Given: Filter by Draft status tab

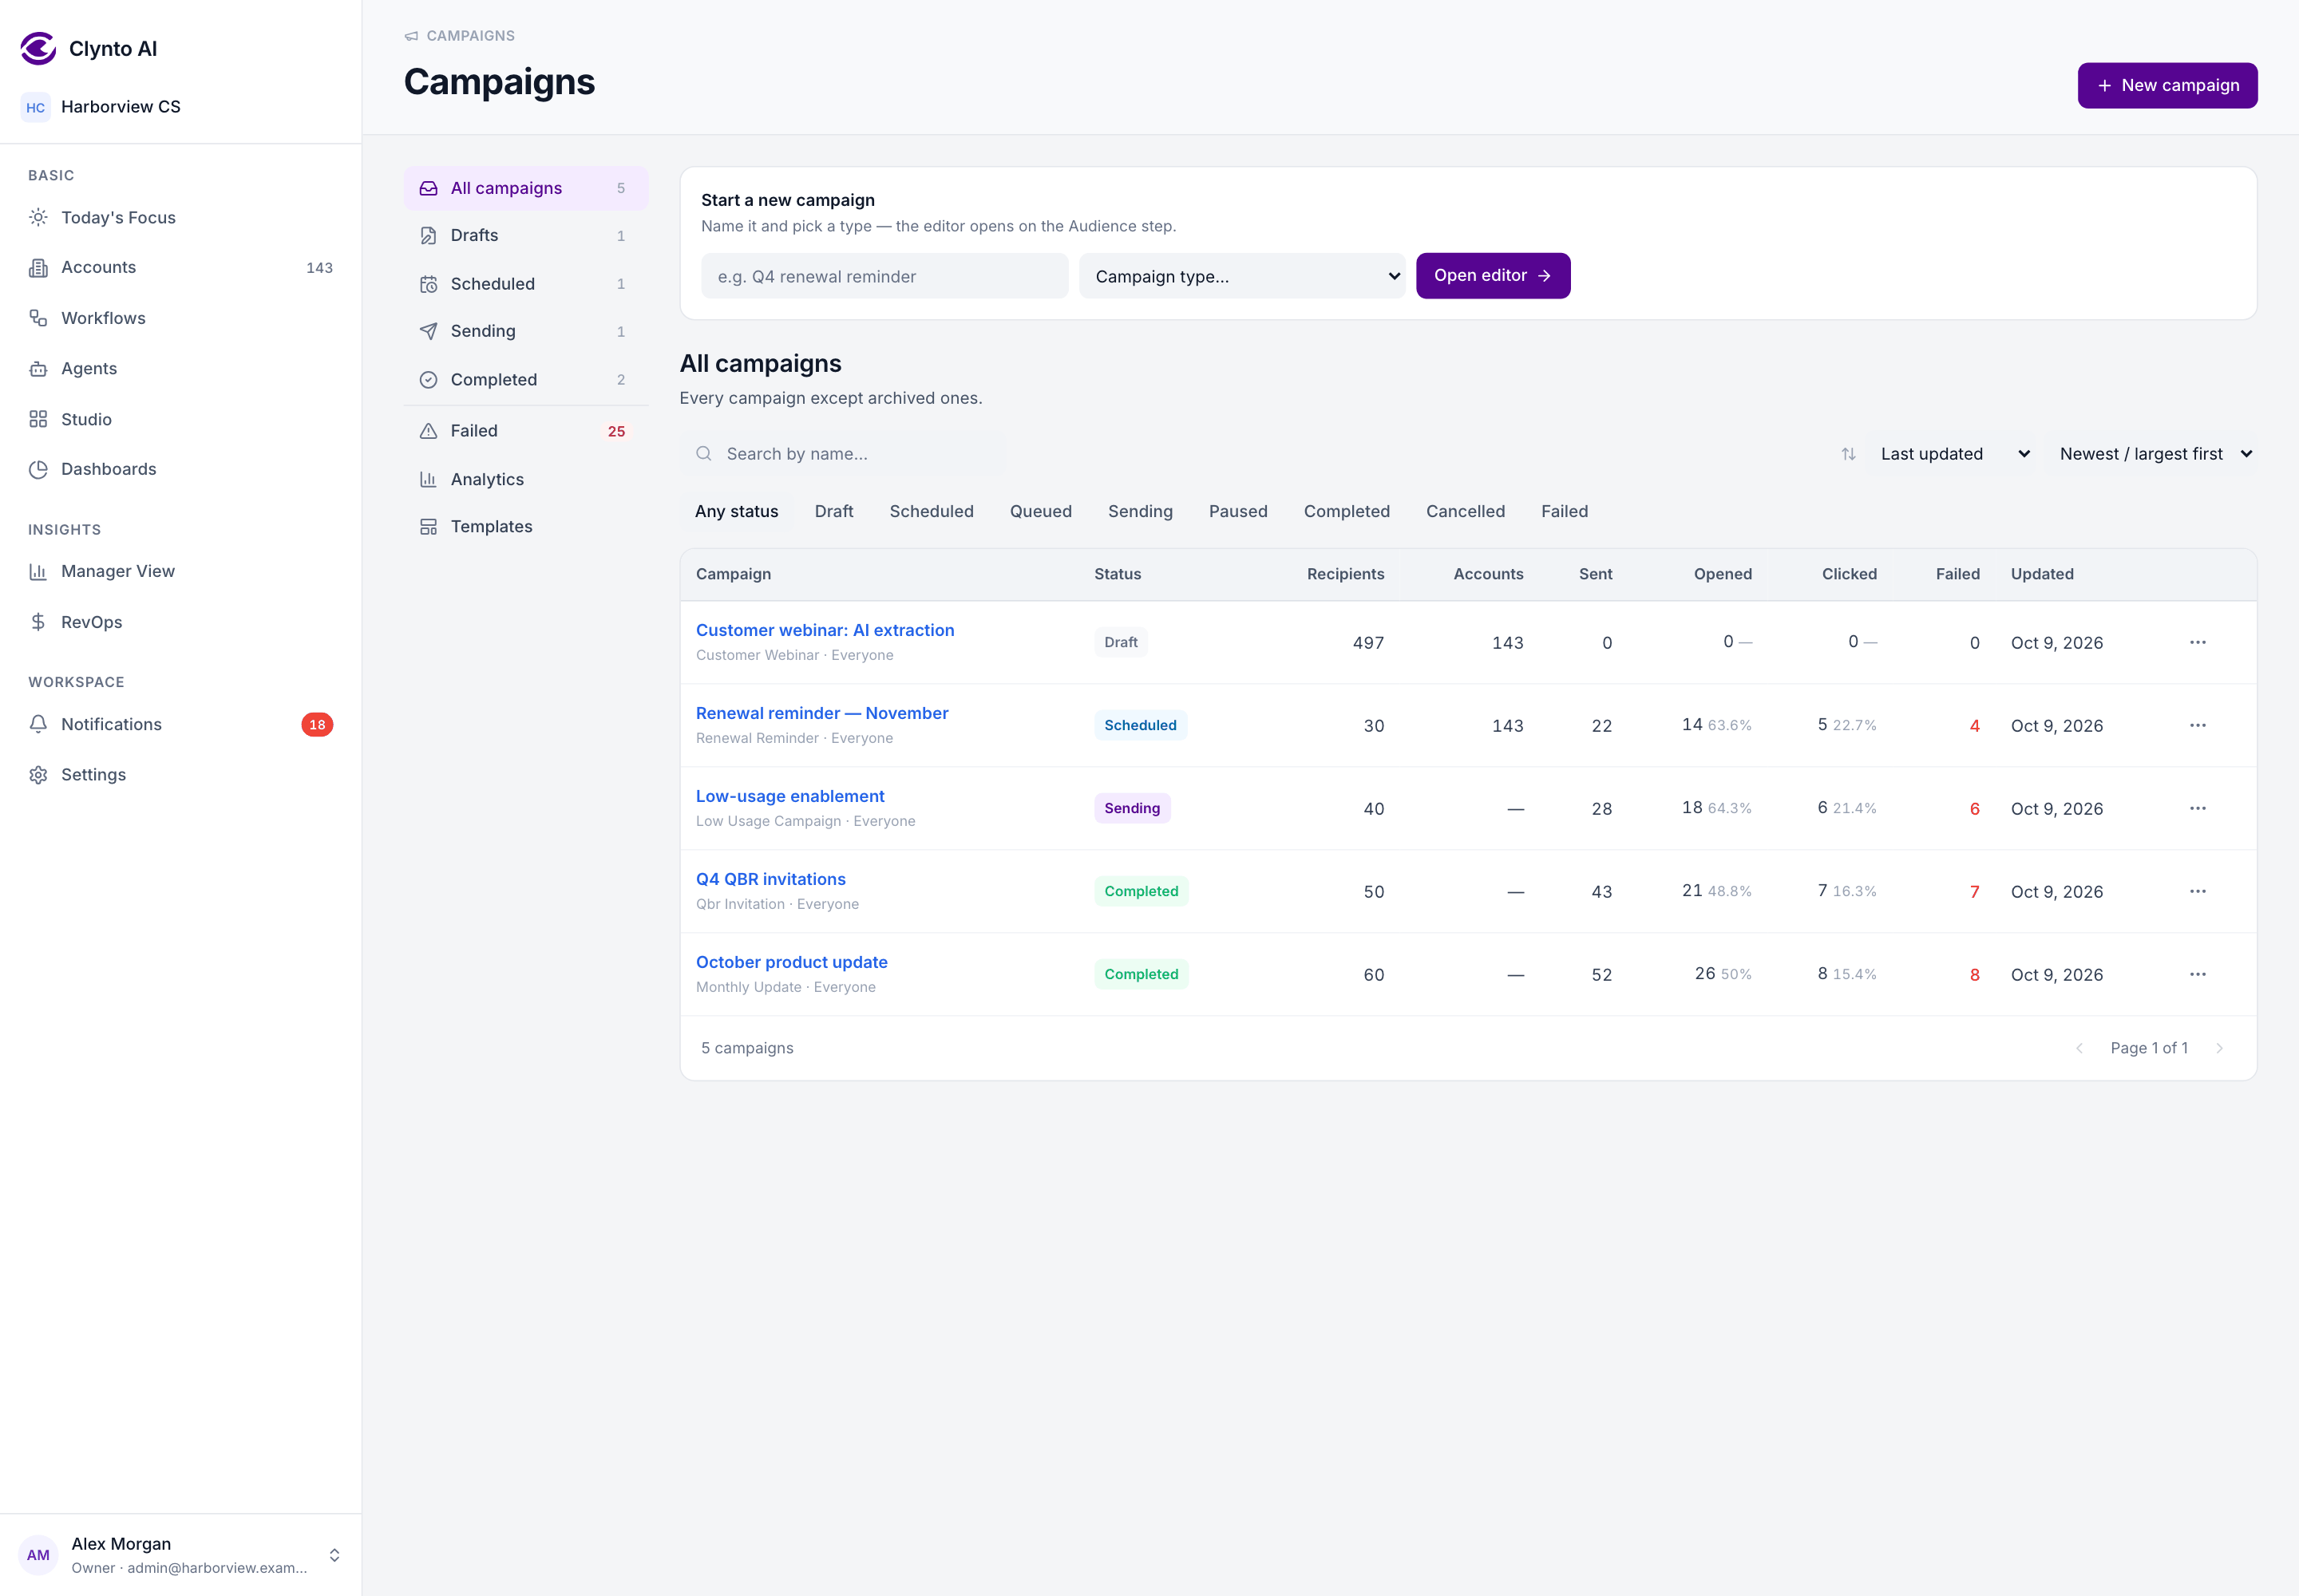Looking at the screenshot, I should tap(833, 511).
